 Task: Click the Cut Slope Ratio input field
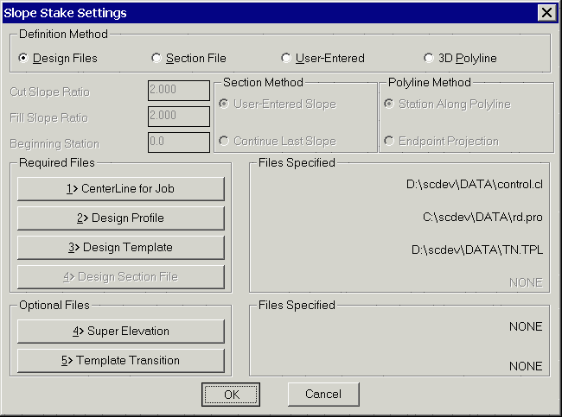pos(179,91)
